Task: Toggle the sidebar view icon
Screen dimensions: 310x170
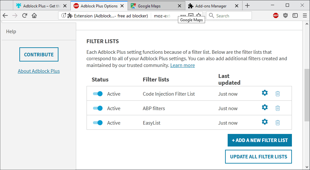Action: pos(295,15)
